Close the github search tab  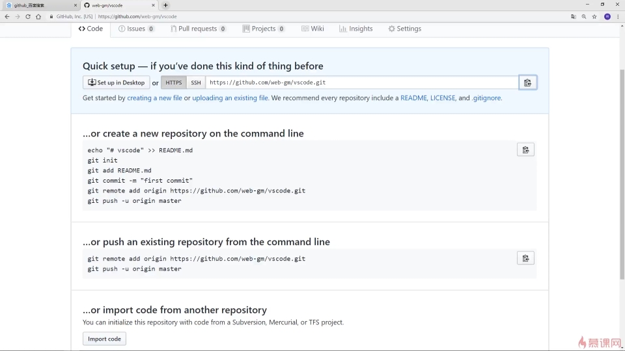pos(76,5)
